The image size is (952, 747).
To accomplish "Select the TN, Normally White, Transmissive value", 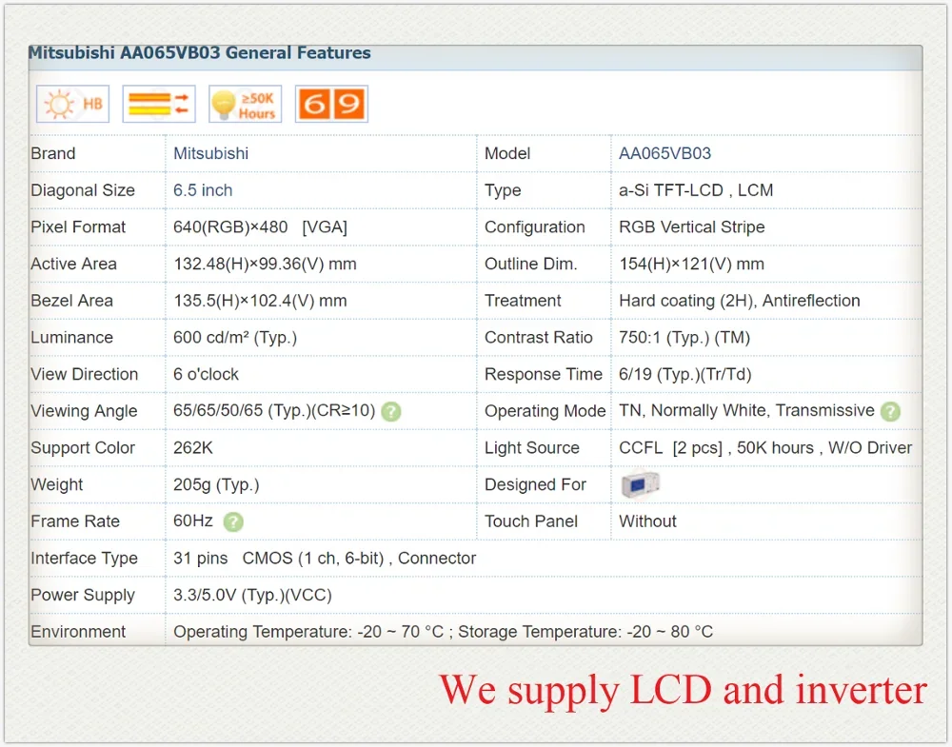I will point(746,411).
